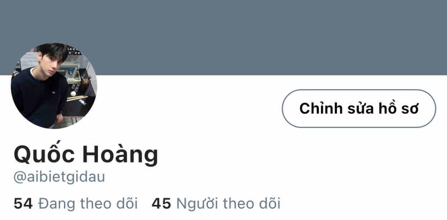Screen dimensions: 447x220
Task: Click the Chỉnh sửa hồ sơ button
Action: [359, 109]
